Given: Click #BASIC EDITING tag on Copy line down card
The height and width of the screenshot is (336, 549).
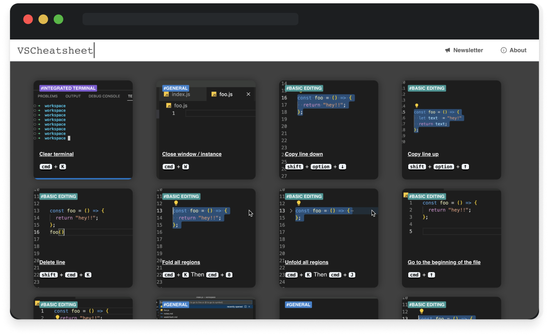Looking at the screenshot, I should (x=304, y=88).
